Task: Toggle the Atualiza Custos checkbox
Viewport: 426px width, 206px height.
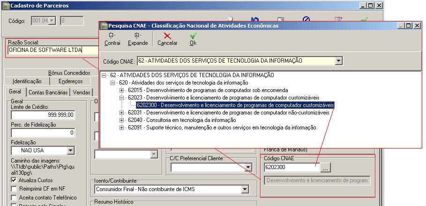Action: coord(14,180)
